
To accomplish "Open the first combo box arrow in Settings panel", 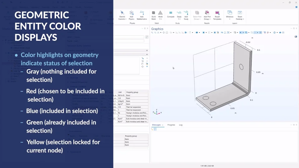I will [x=147, y=50].
